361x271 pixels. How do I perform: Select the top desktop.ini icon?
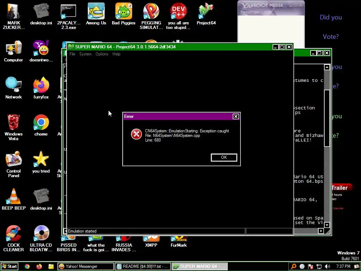[x=41, y=14]
